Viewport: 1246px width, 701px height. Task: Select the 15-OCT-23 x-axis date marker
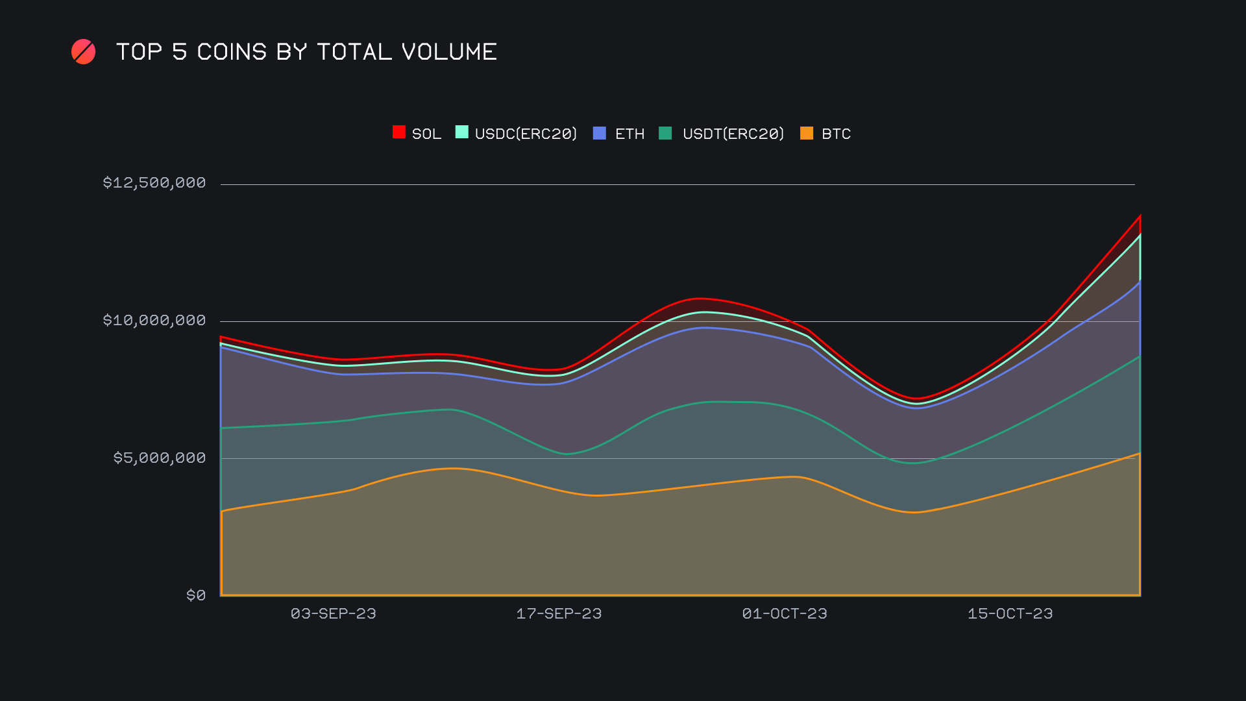[1010, 614]
